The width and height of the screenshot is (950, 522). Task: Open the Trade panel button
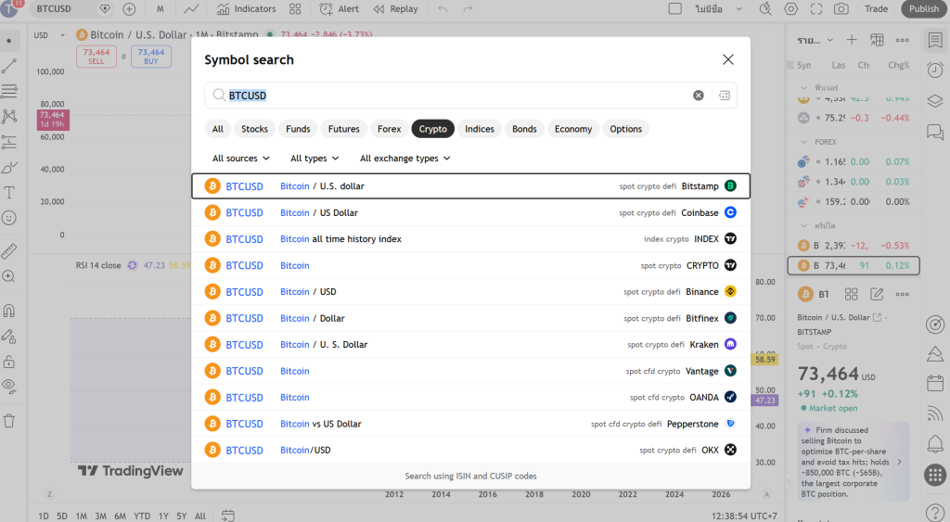876,9
